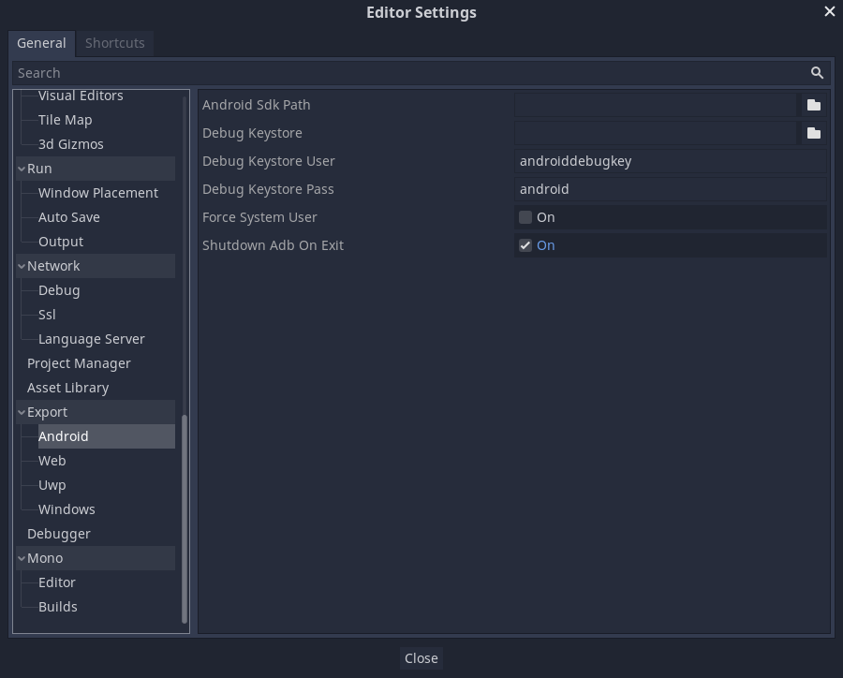
Task: Open the Mono Builds settings
Action: (57, 606)
